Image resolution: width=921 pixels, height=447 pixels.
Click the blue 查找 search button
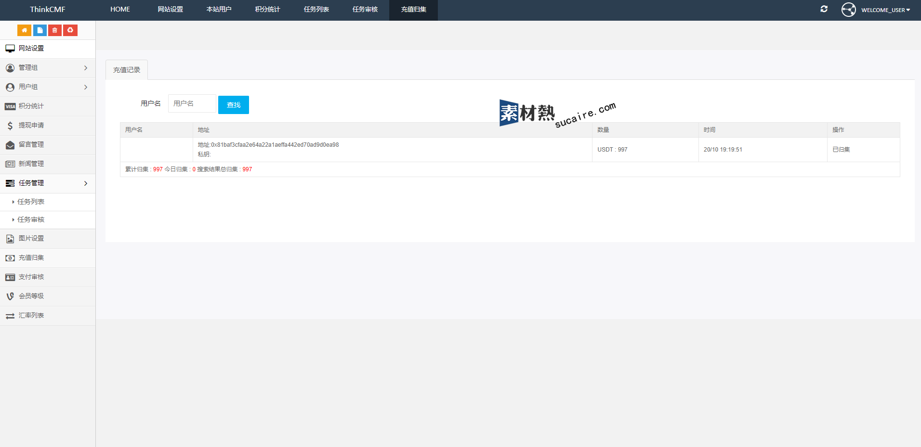click(233, 105)
